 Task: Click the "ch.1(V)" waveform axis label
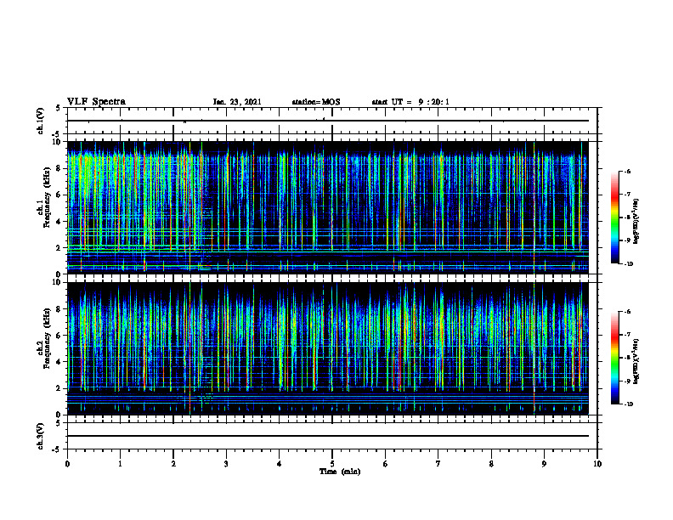click(x=40, y=121)
